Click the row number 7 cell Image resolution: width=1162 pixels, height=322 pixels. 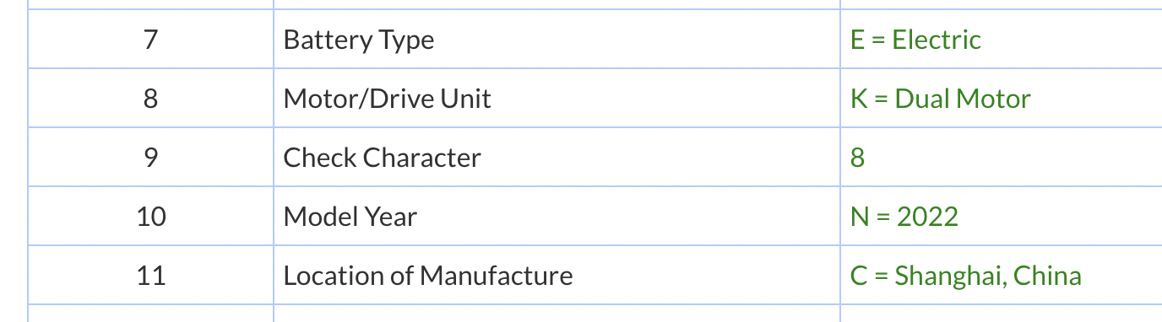coord(150,40)
